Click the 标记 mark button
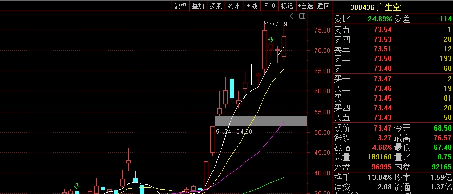This screenshot has width=453, height=194. coord(287,6)
